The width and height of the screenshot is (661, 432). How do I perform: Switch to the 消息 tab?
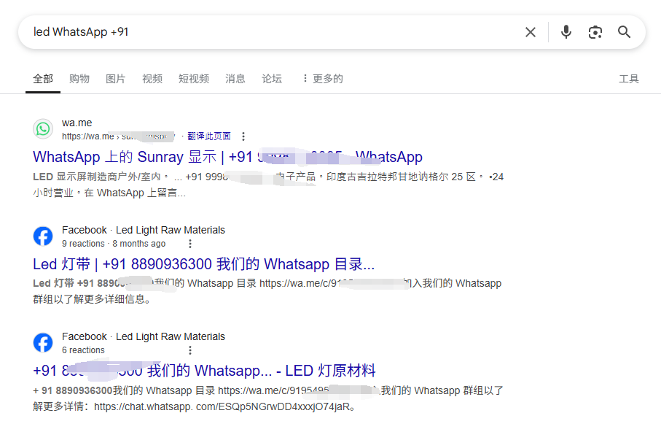[235, 79]
